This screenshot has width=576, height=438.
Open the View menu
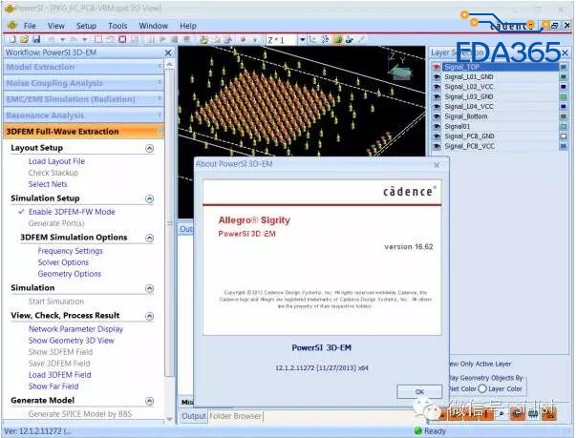pyautogui.click(x=55, y=26)
